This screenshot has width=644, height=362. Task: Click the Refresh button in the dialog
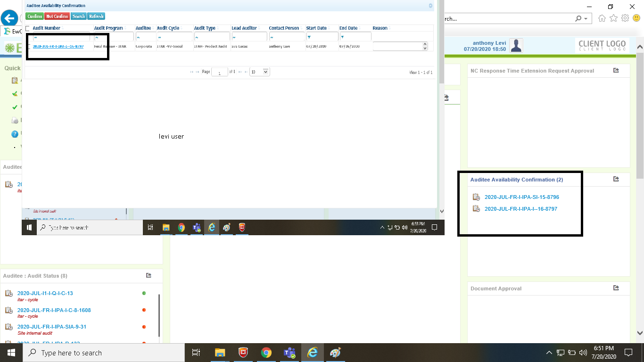coord(96,16)
